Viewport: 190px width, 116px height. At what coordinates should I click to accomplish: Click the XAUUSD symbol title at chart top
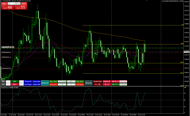(7, 1)
